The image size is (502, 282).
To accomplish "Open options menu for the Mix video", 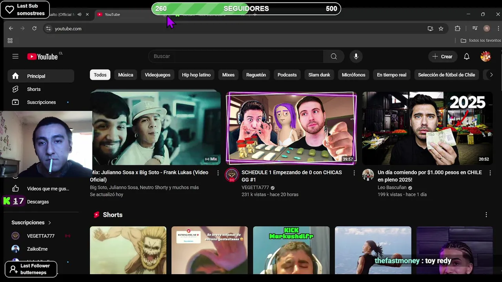I will tap(218, 173).
